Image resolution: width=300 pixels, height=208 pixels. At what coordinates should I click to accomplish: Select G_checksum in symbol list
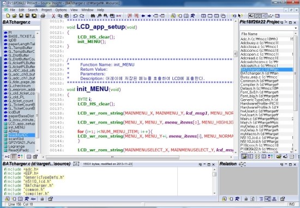coord(19,86)
